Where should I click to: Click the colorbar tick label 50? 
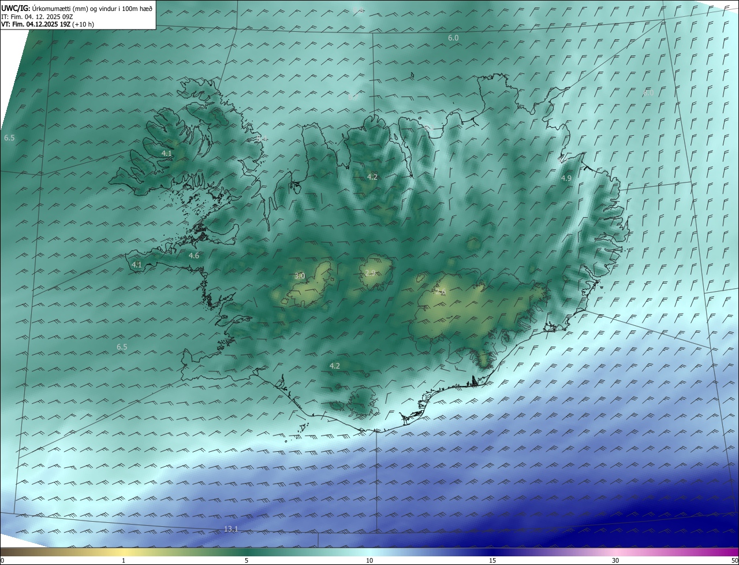click(x=734, y=560)
